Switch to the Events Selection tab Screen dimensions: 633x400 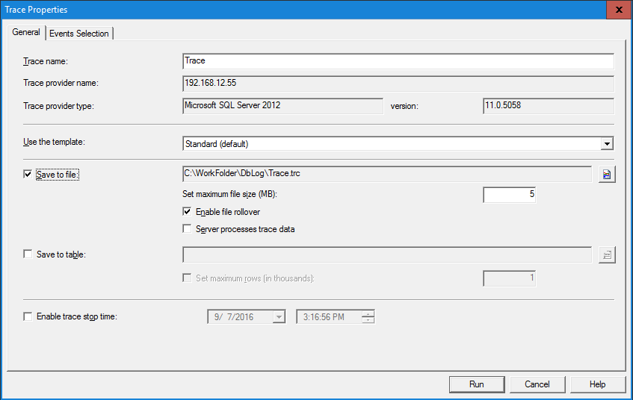79,34
